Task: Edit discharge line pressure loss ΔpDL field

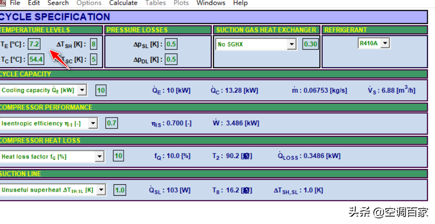Action: pos(171,59)
